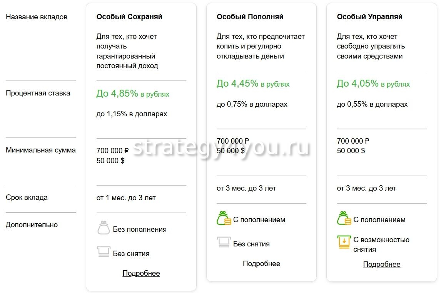
Task: Click gray withdrawal icon in Особый Пополняй card
Action: [224, 243]
